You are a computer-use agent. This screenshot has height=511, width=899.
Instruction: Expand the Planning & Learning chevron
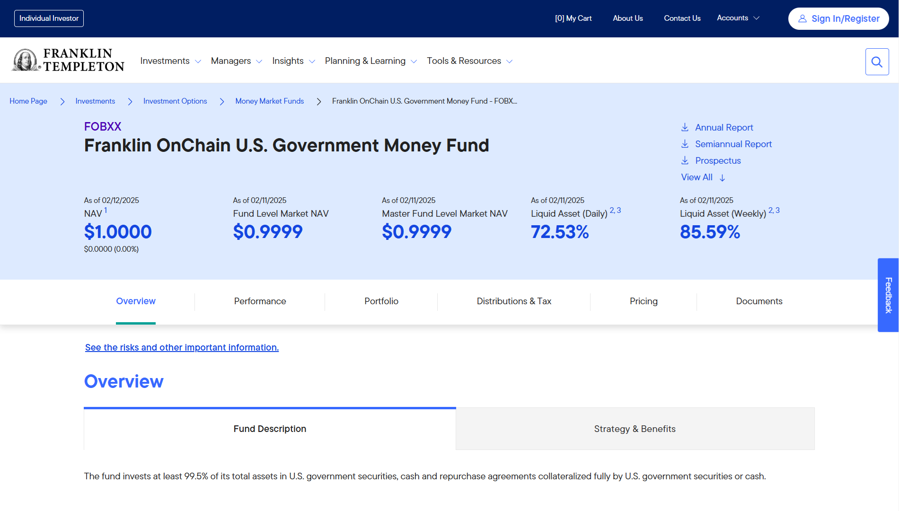pyautogui.click(x=414, y=62)
